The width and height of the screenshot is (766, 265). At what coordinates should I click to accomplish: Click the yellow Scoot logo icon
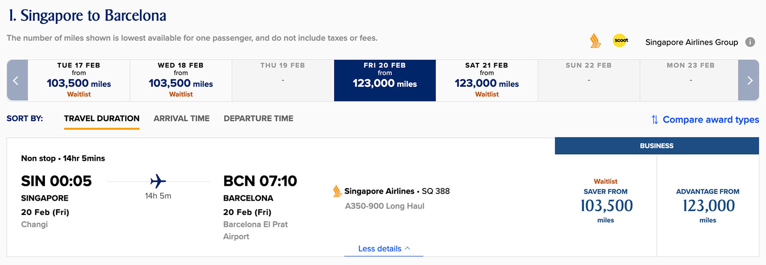[x=620, y=41]
